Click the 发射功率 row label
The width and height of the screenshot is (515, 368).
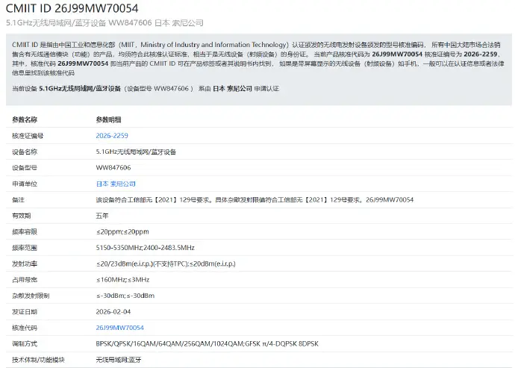(25, 264)
